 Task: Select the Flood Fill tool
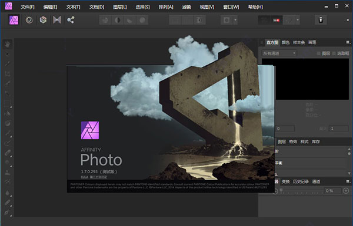8,113
